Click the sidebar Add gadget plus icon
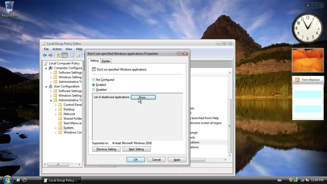327x184 pixels. (308, 5)
